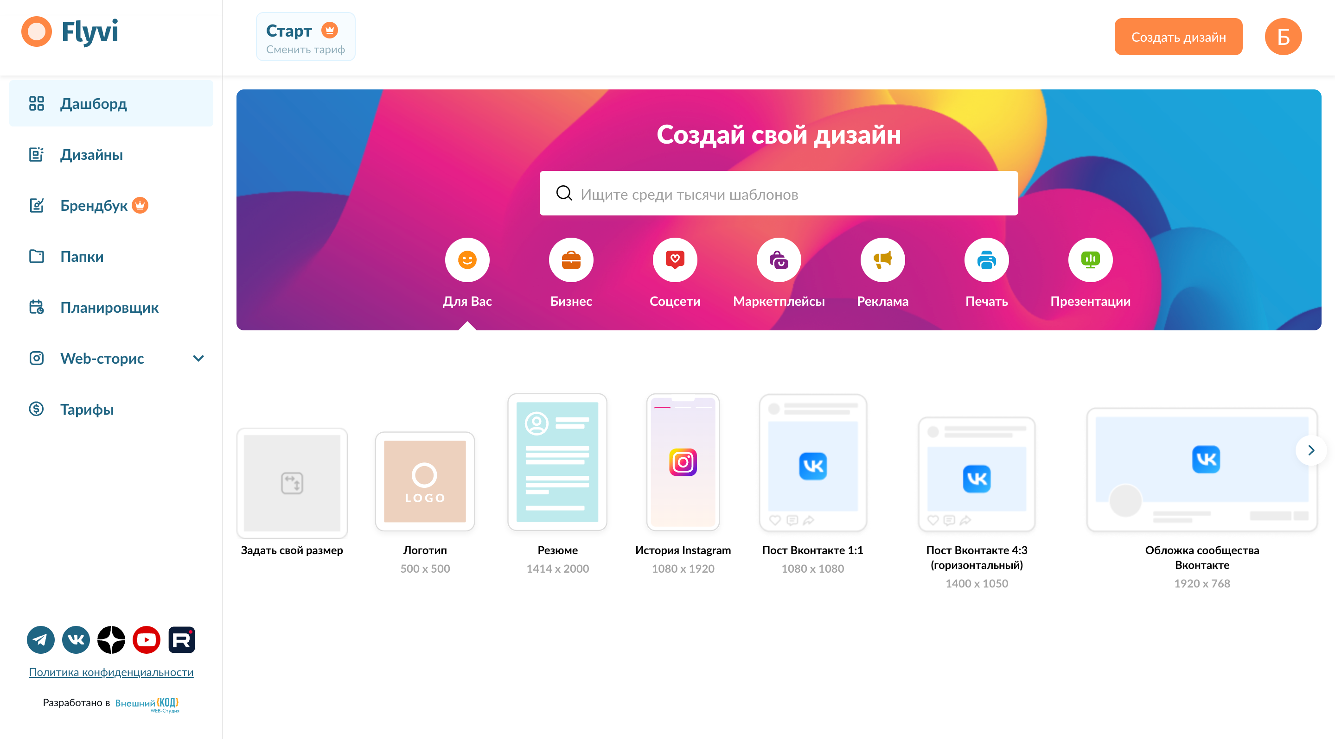Select the Соцсети heart category
The height and width of the screenshot is (739, 1335).
tap(675, 260)
